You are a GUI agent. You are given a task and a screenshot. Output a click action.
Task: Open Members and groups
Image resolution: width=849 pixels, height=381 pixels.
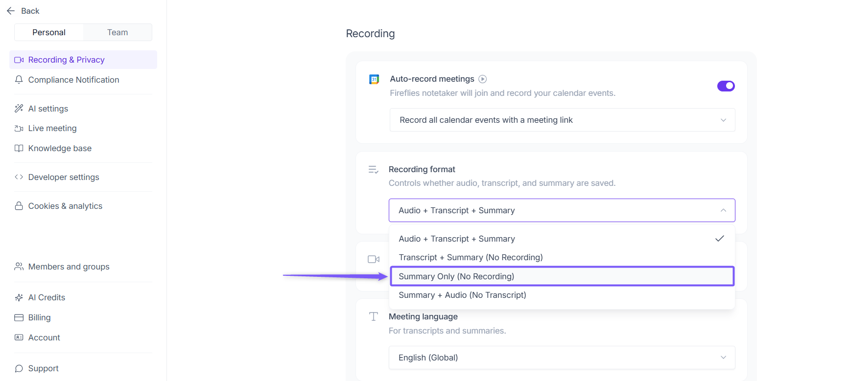click(x=69, y=267)
